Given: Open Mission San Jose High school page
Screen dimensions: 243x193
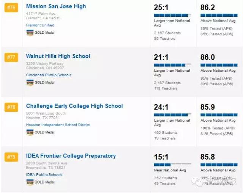Looking at the screenshot, I should [x=56, y=6].
